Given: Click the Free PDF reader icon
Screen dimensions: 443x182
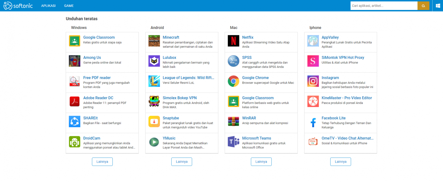Looking at the screenshot, I should (74, 81).
